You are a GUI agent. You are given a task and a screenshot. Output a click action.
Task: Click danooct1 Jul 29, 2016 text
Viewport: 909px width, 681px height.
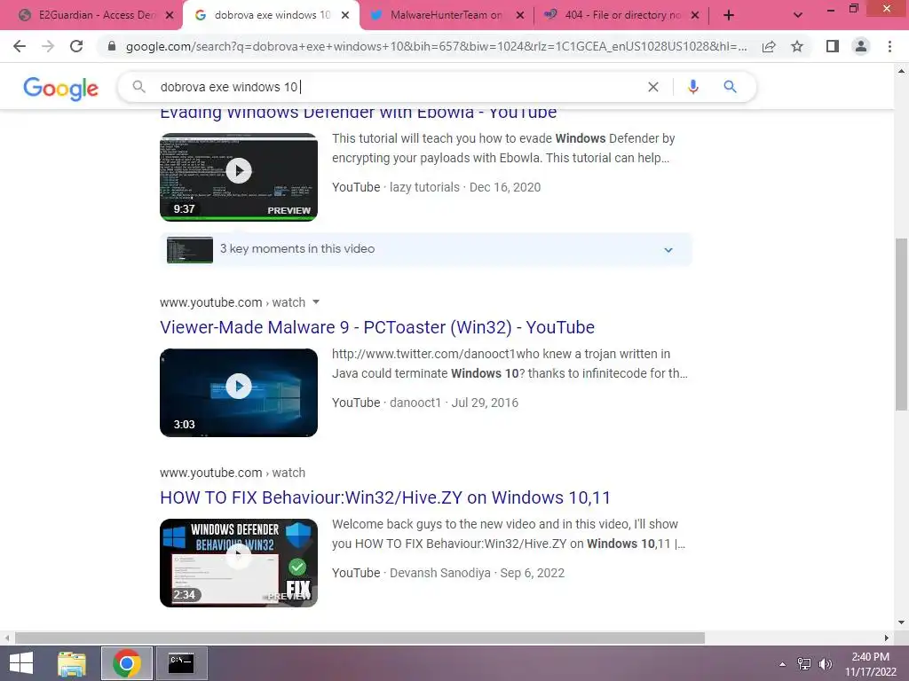coord(454,403)
